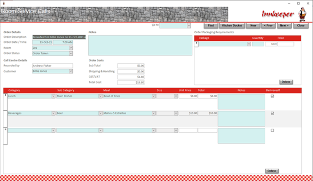Click the Recorded by Andrew Fisher field

tap(53, 66)
